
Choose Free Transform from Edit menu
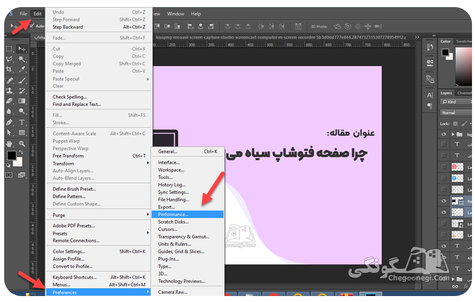[99, 156]
